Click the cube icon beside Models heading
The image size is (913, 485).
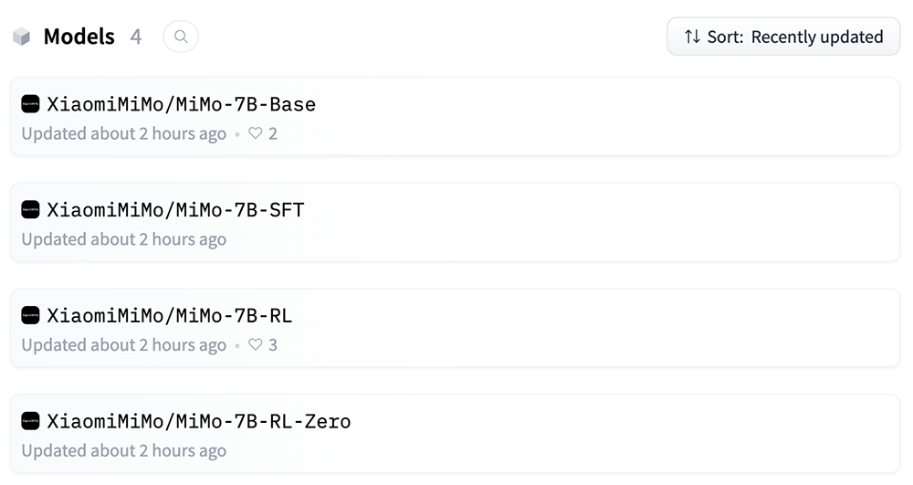[x=21, y=37]
